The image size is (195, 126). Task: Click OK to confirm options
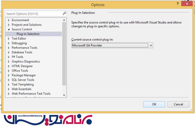(154, 104)
